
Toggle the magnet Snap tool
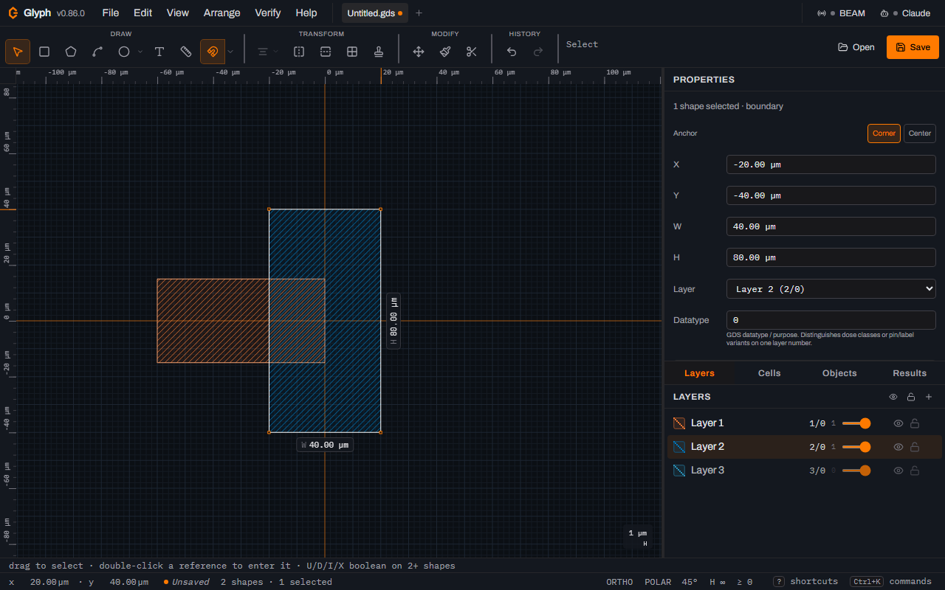[x=213, y=52]
